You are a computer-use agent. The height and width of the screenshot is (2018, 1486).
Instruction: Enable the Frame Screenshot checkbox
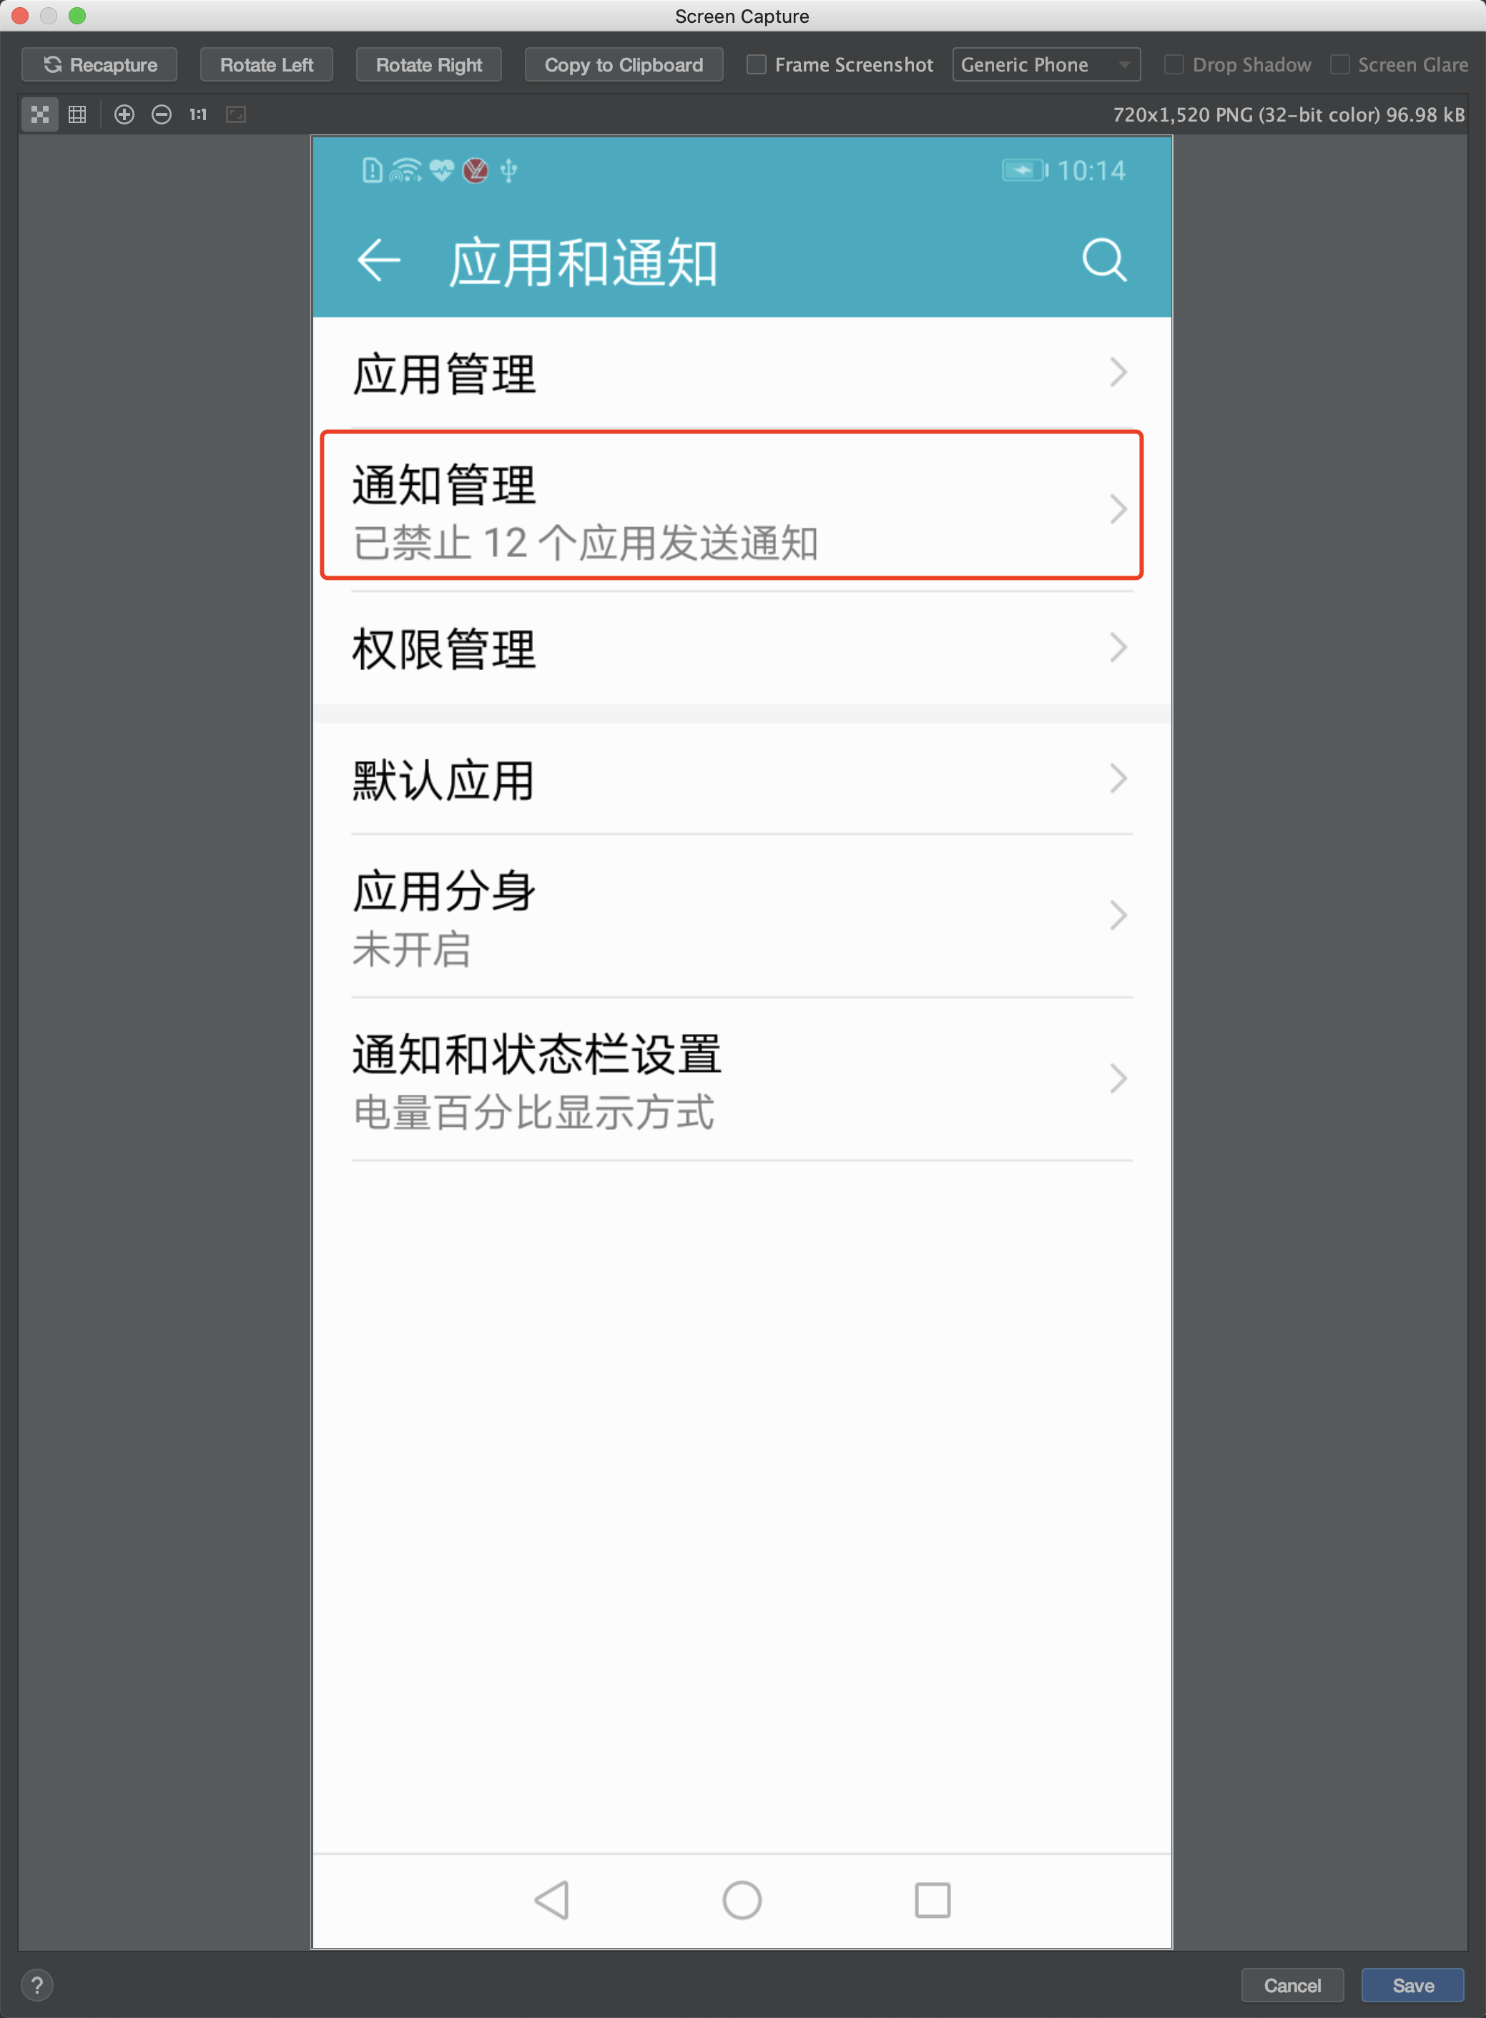pyautogui.click(x=757, y=65)
